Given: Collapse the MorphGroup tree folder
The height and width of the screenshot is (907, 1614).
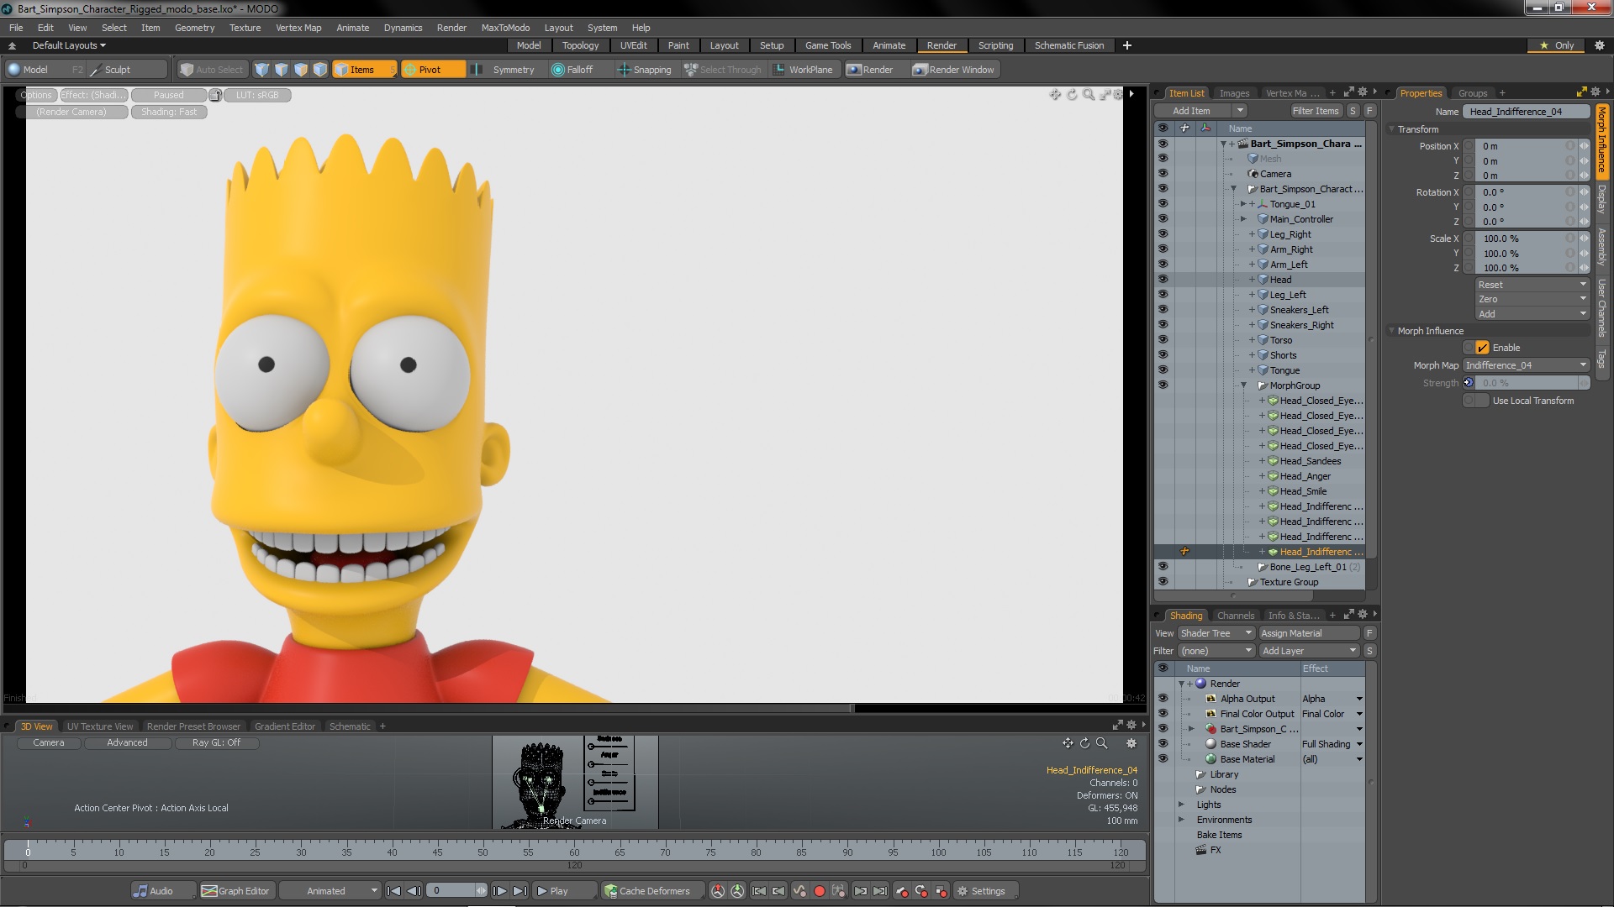Looking at the screenshot, I should tap(1244, 385).
